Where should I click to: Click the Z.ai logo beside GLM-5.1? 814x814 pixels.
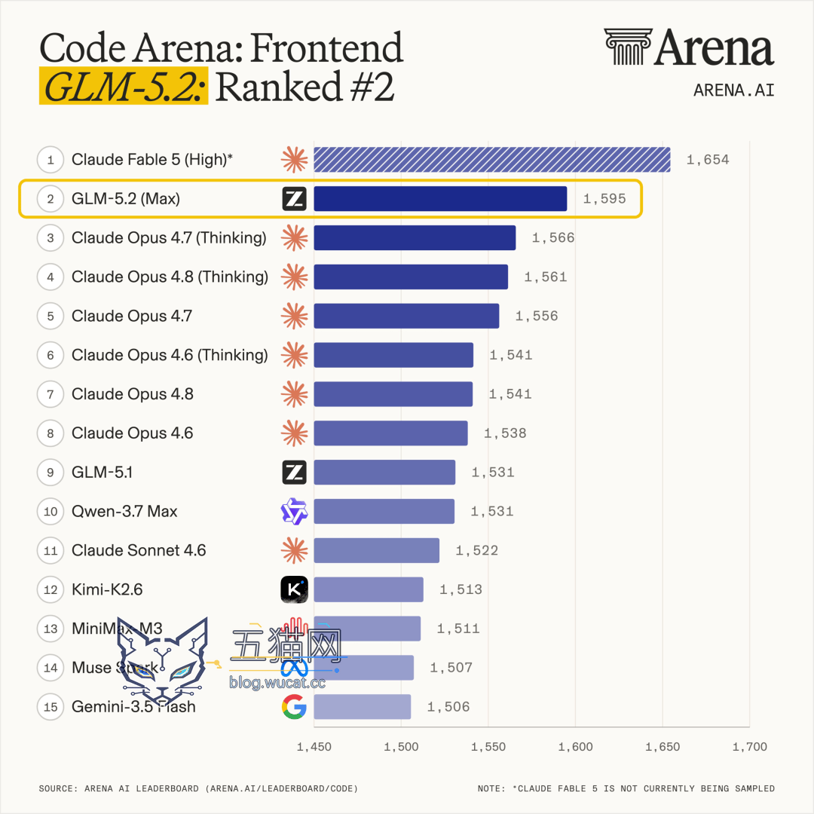pyautogui.click(x=295, y=473)
